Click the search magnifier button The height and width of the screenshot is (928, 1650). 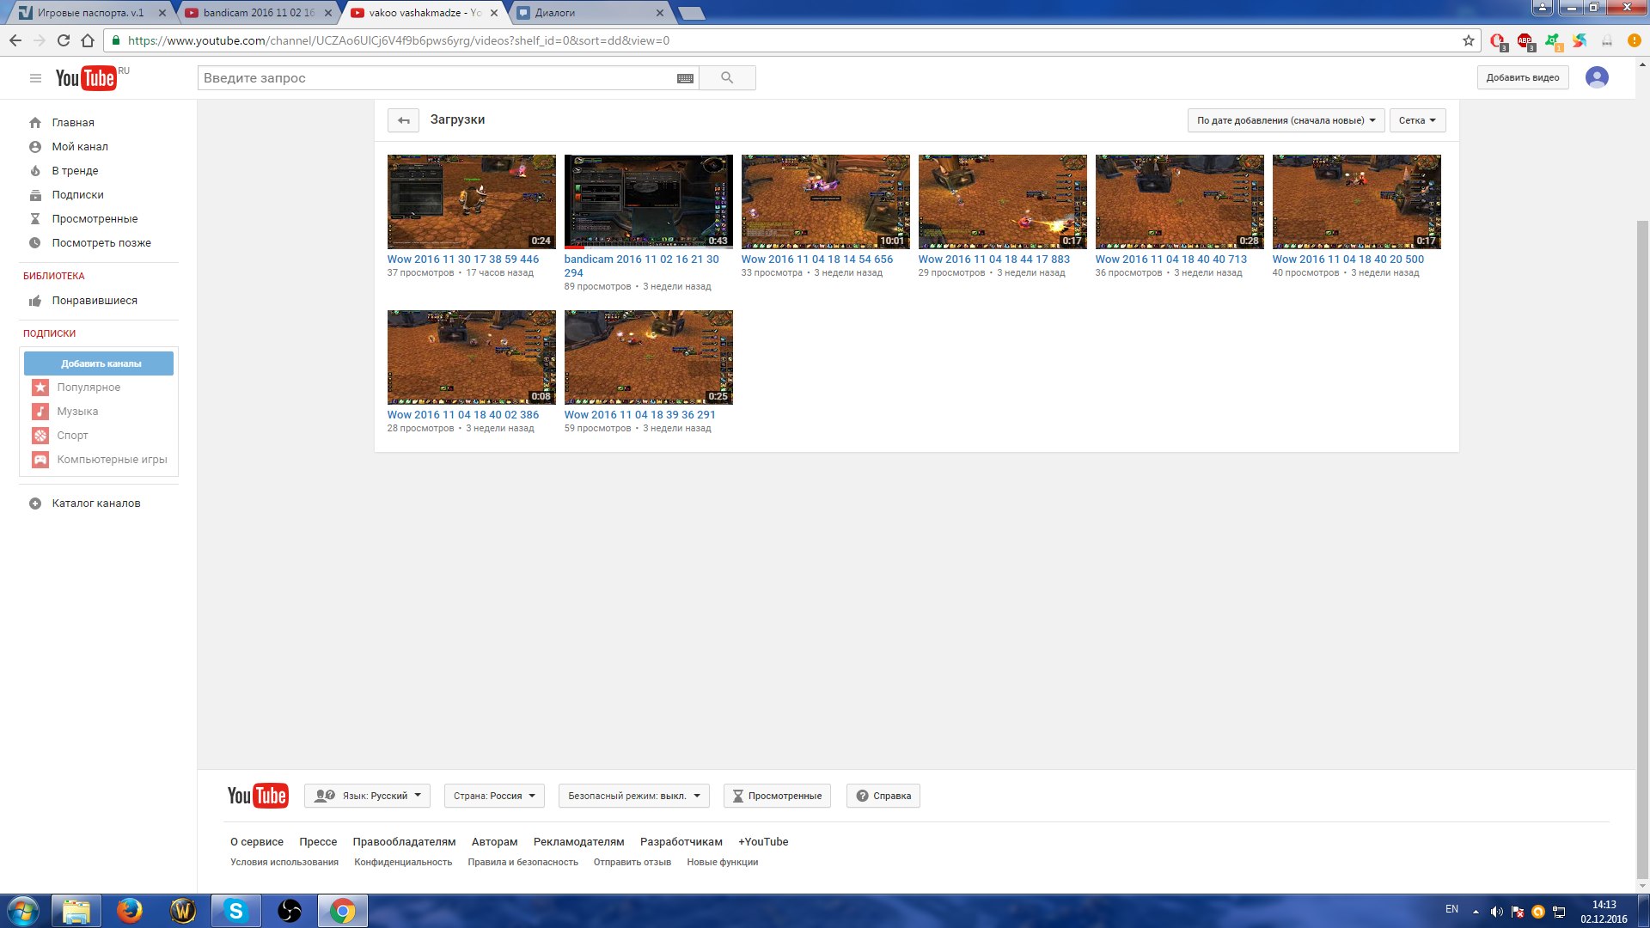(x=727, y=78)
